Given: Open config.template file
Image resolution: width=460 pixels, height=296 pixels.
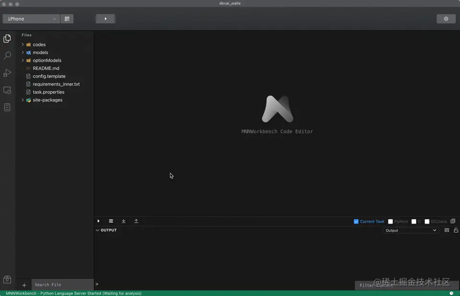Looking at the screenshot, I should point(49,76).
